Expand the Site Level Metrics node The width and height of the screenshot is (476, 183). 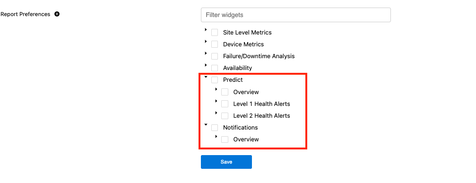[x=206, y=29]
